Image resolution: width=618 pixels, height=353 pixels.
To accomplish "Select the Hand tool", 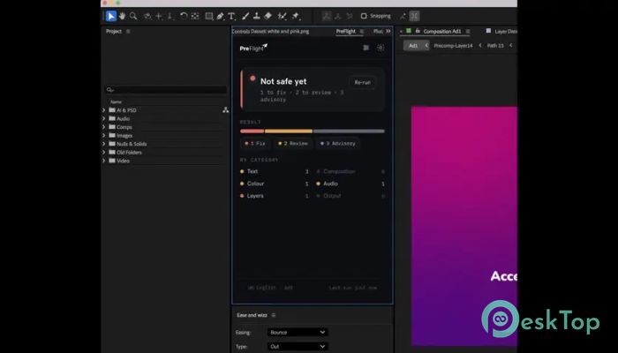I will click(x=122, y=16).
